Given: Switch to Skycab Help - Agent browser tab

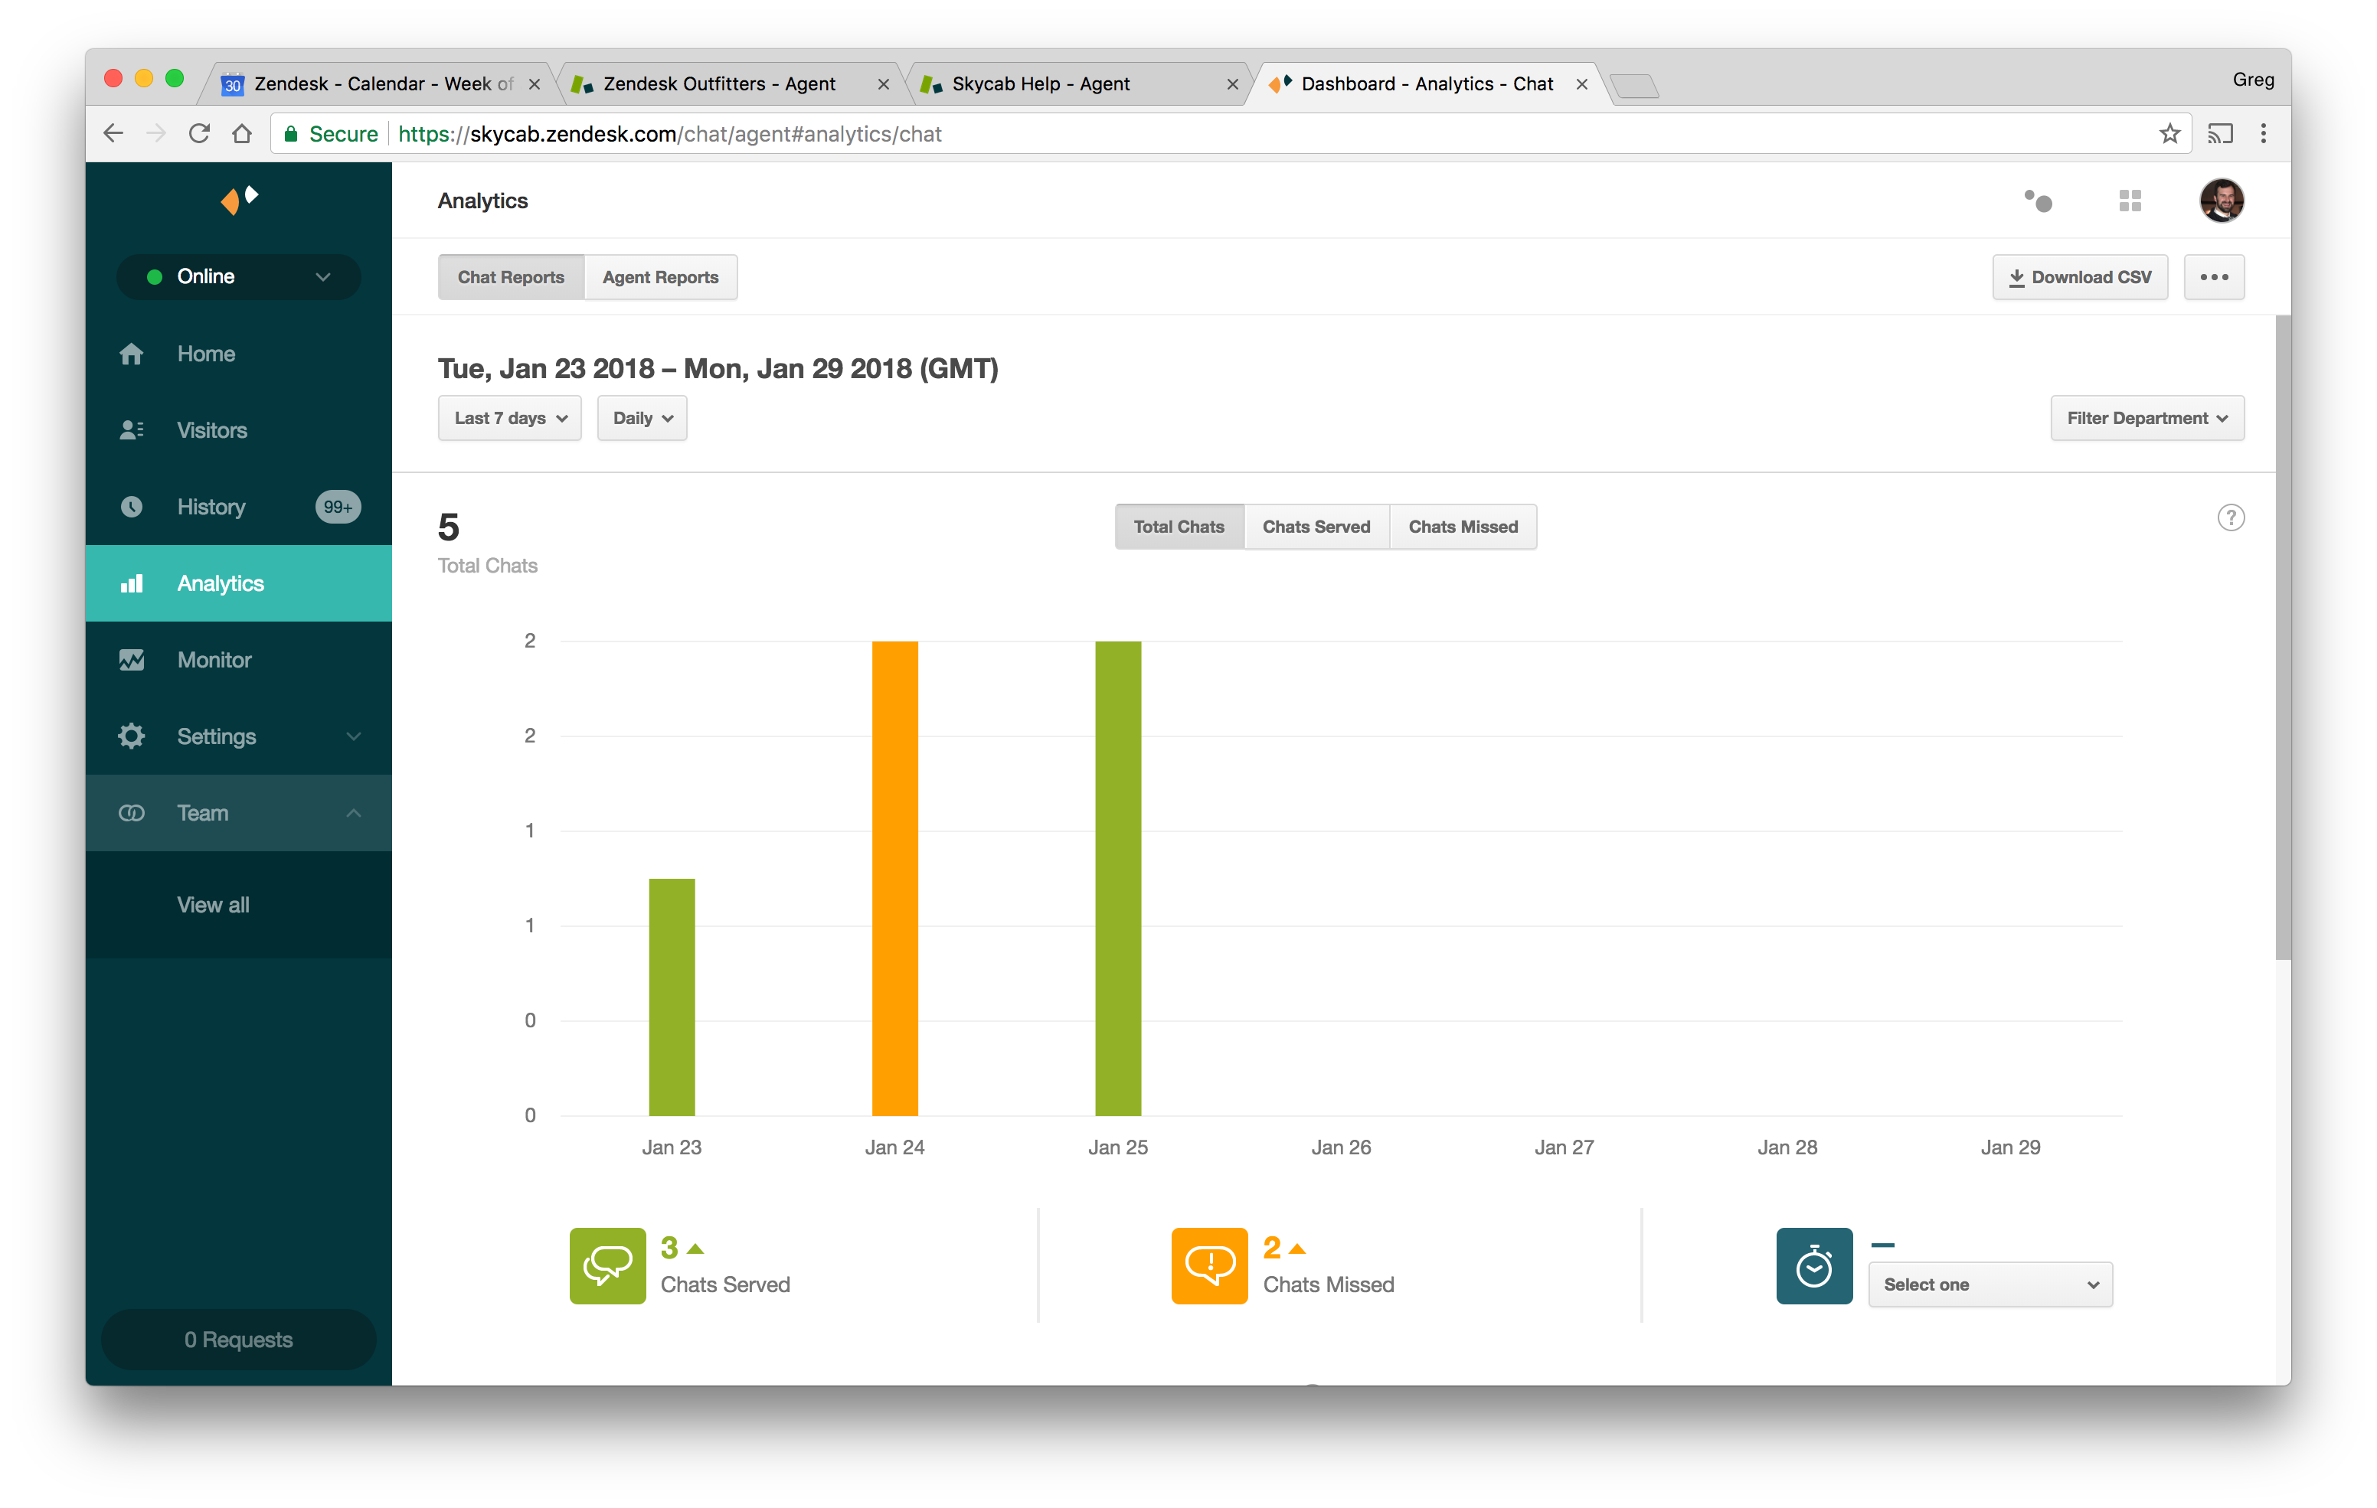Looking at the screenshot, I should pos(1041,84).
